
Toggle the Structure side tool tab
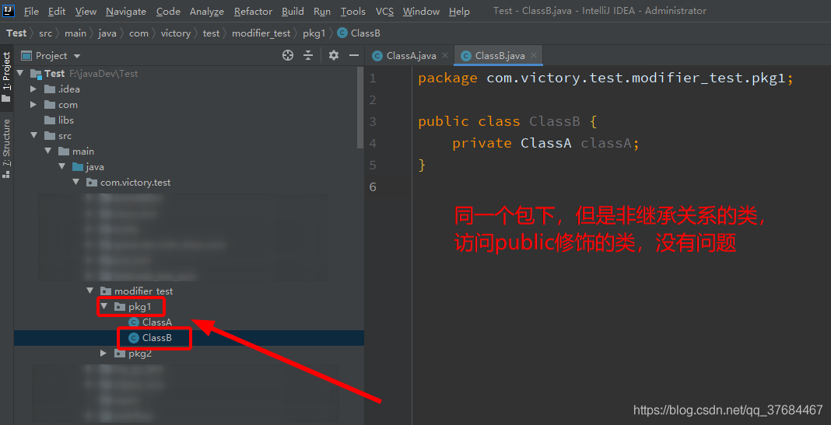tap(6, 148)
